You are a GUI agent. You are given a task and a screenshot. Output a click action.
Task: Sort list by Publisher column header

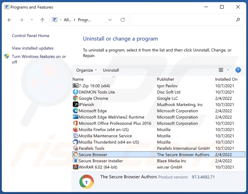[x=166, y=79]
